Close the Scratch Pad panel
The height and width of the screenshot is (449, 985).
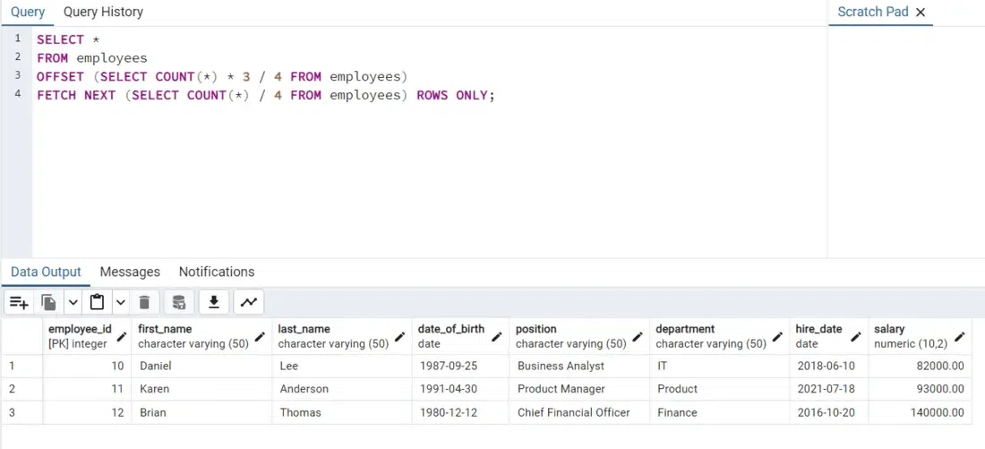click(921, 13)
